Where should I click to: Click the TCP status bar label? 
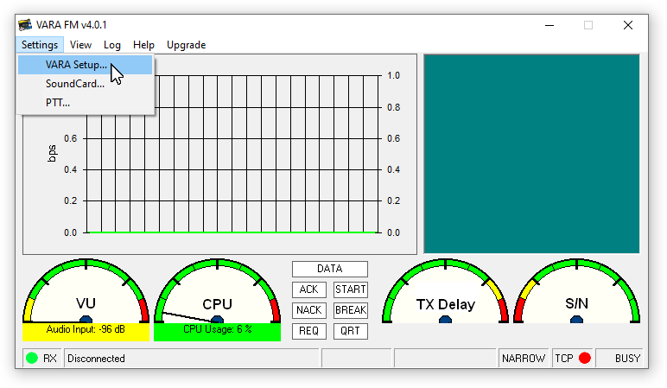564,359
